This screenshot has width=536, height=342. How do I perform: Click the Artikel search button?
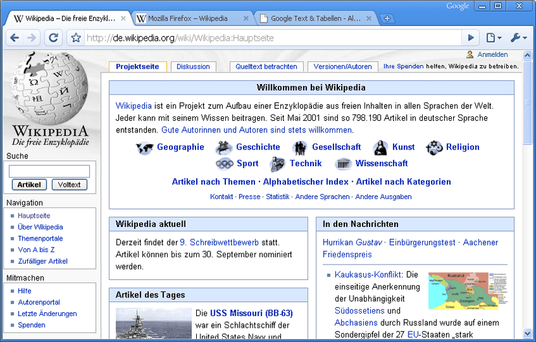[29, 185]
